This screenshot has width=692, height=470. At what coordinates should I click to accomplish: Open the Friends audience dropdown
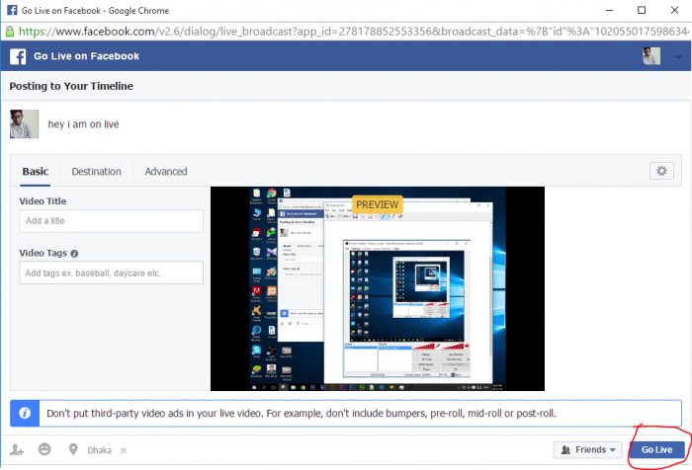(x=588, y=449)
